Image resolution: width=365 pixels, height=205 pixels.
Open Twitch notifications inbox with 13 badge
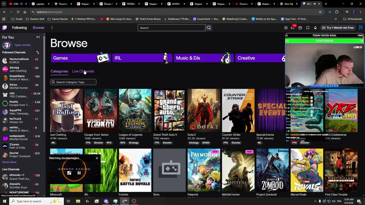click(293, 28)
